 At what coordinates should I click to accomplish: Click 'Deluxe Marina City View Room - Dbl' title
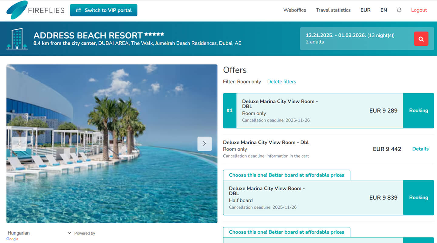point(266,142)
